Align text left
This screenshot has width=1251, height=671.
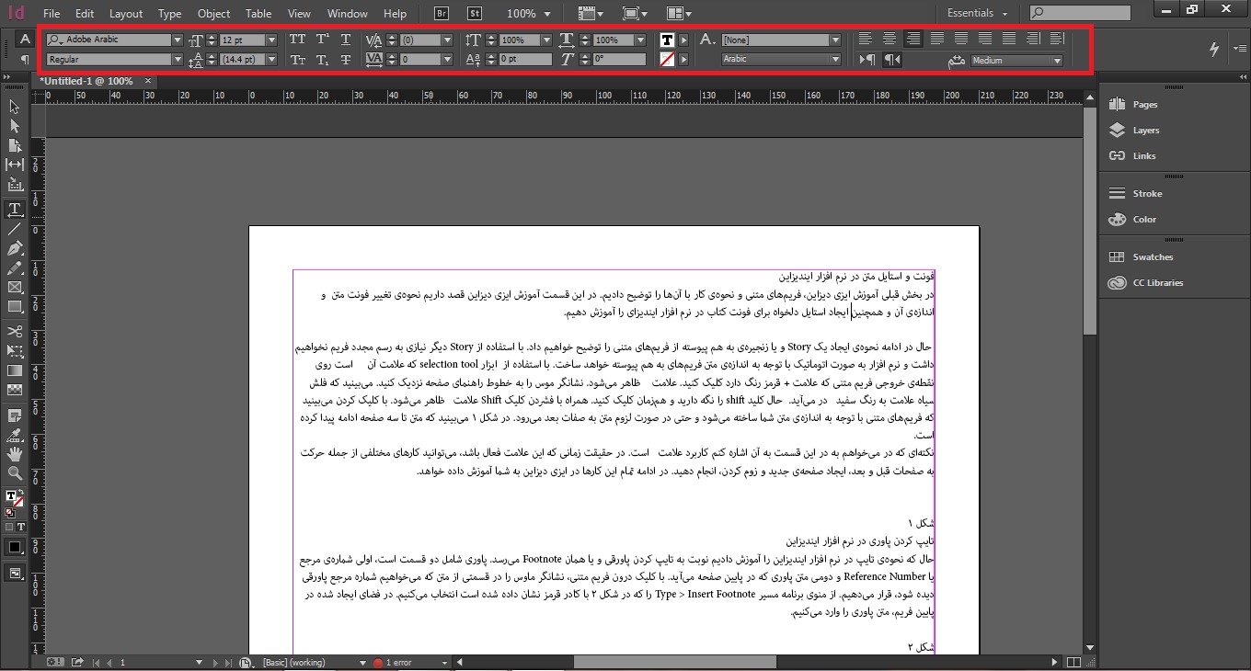pos(865,39)
